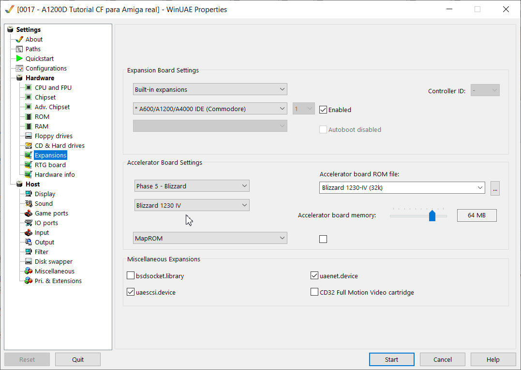Image resolution: width=521 pixels, height=370 pixels.
Task: Click the Floppy drives icon
Action: click(29, 136)
